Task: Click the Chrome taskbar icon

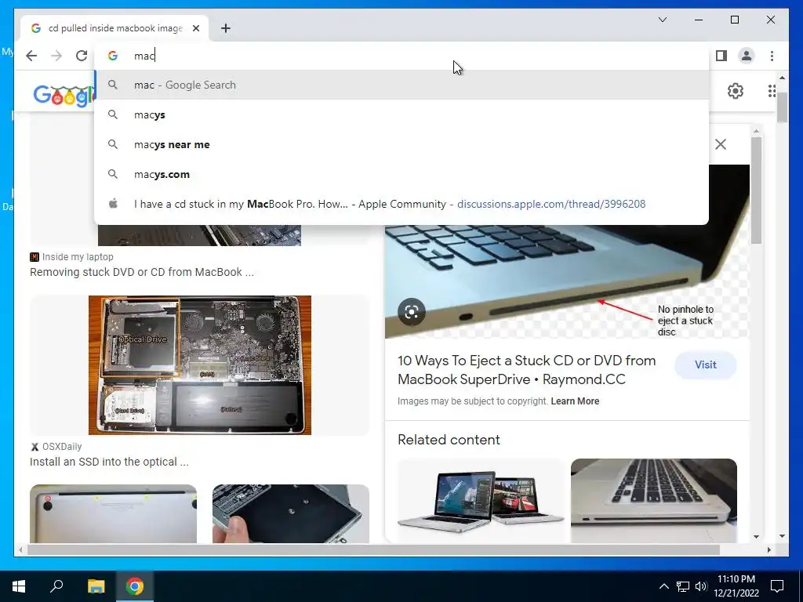Action: coord(135,586)
